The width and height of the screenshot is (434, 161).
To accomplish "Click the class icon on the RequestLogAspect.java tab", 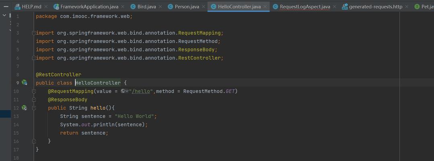I will 275,6.
